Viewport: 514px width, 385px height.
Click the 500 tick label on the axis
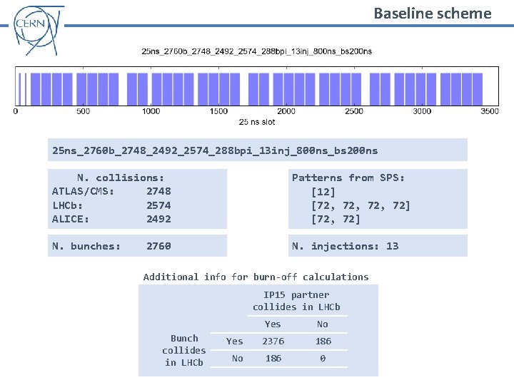point(83,111)
